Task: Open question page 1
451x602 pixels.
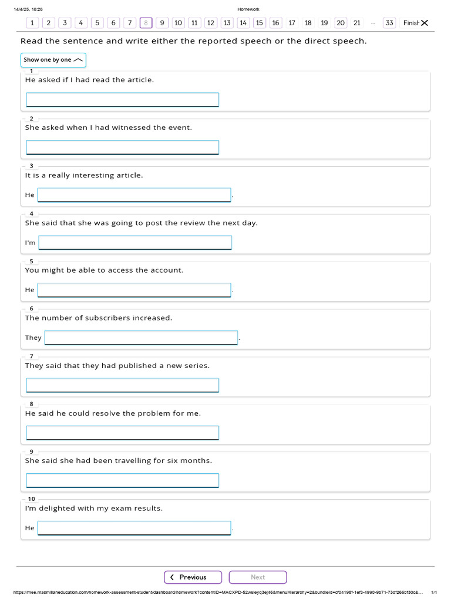Action: click(32, 23)
